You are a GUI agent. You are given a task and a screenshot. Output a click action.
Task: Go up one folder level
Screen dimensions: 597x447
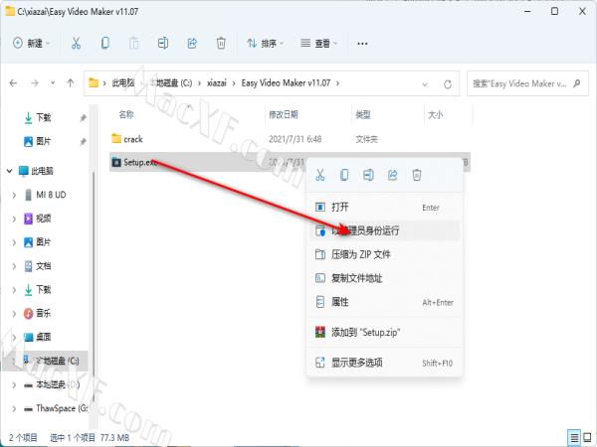(70, 82)
